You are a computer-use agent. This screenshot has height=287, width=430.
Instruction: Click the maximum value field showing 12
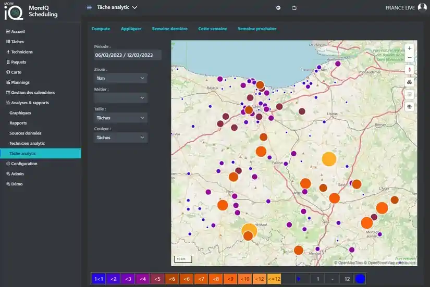pos(347,279)
